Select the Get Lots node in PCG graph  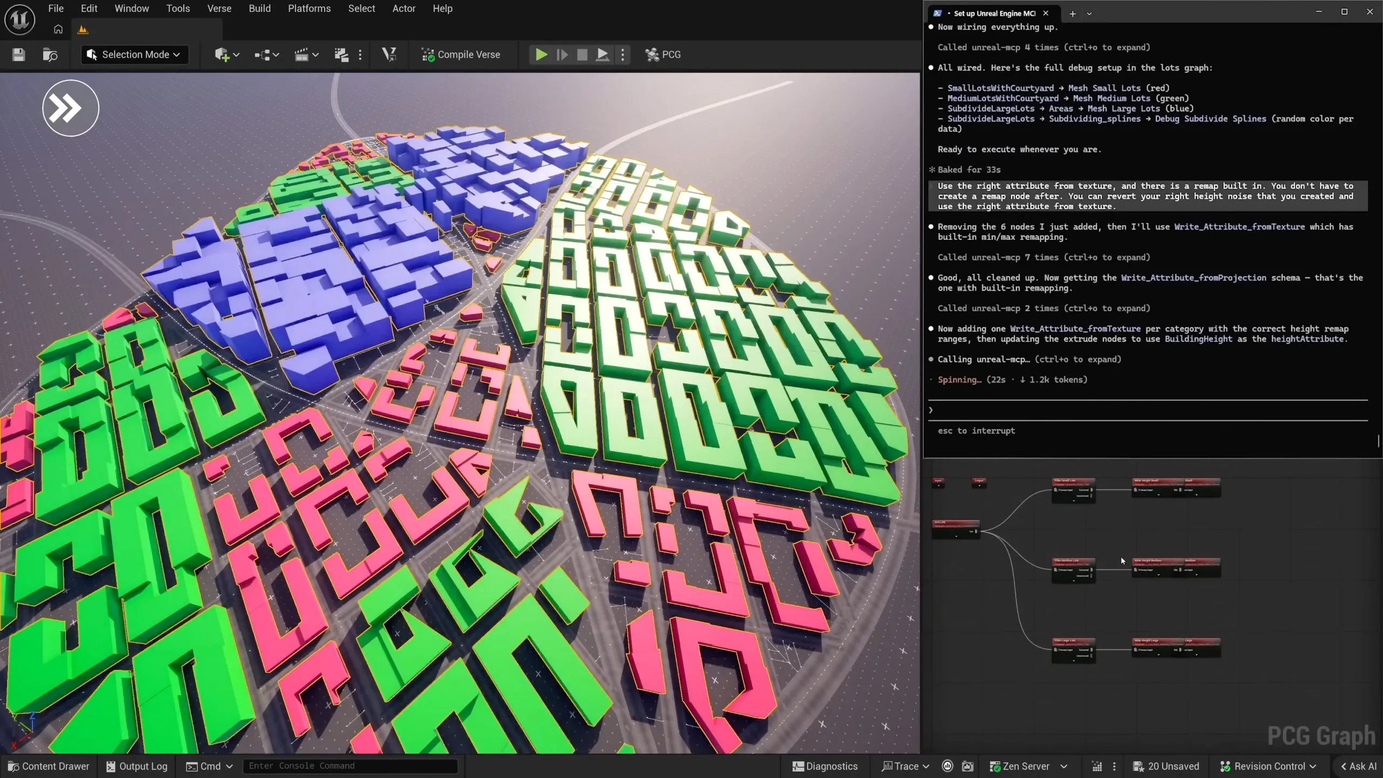click(956, 528)
